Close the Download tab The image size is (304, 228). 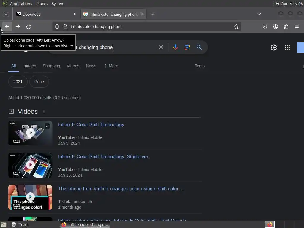tap(75, 14)
